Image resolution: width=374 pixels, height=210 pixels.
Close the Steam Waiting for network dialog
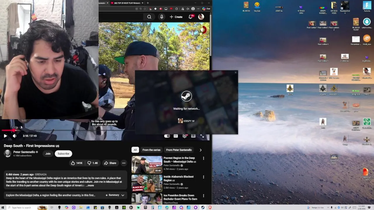coord(236,73)
